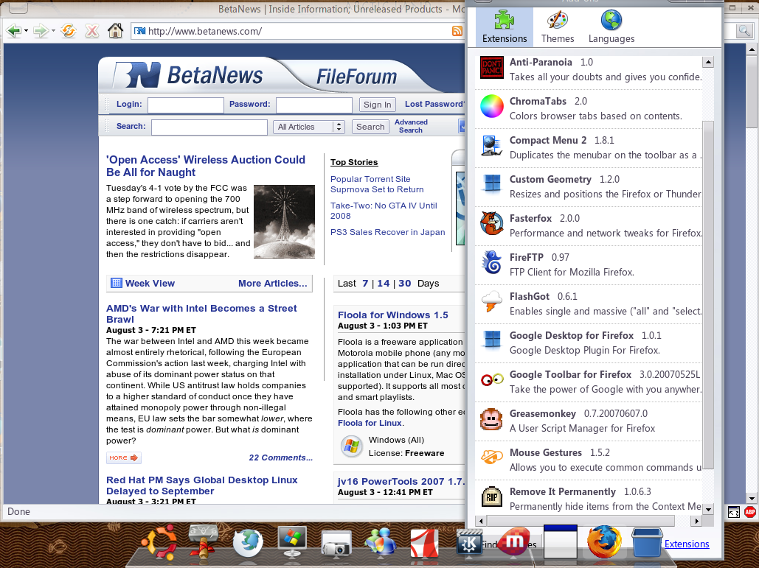Image resolution: width=759 pixels, height=568 pixels.
Task: Select the ChromaTabs color wheel icon
Action: point(492,106)
